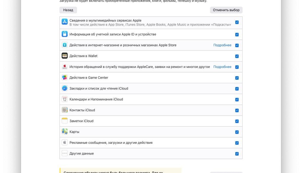Click the Contacts iCloud icon

(64, 110)
